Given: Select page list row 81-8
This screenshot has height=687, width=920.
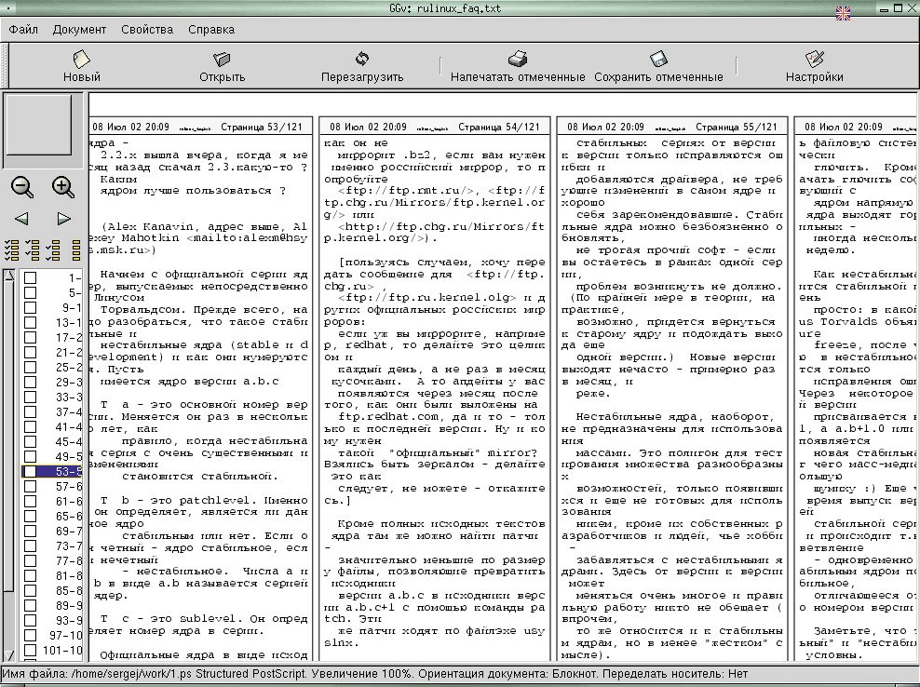Looking at the screenshot, I should pyautogui.click(x=51, y=576).
